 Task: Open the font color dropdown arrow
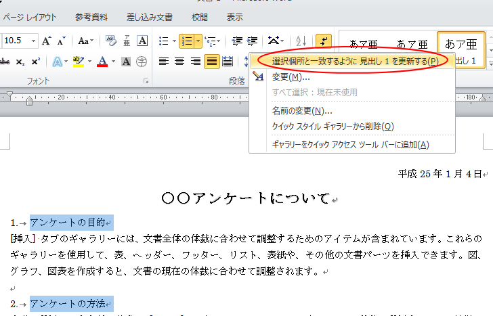coord(113,62)
